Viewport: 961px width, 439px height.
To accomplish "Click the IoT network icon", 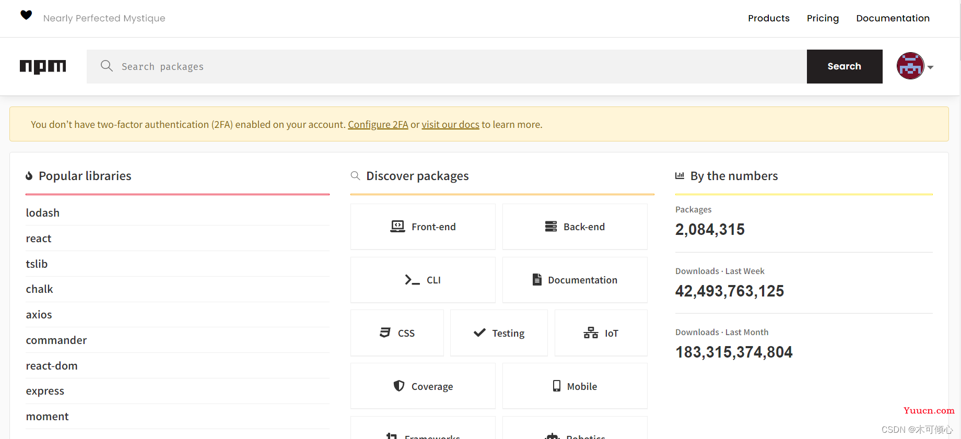I will pyautogui.click(x=591, y=333).
